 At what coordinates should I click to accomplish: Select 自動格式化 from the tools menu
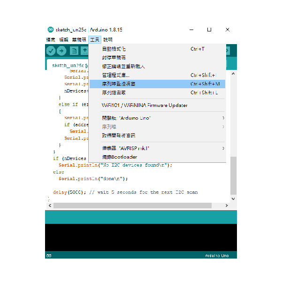tap(114, 49)
